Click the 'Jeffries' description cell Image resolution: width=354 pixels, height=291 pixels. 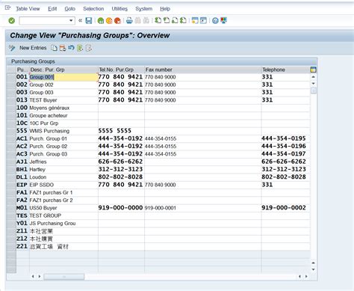63,162
